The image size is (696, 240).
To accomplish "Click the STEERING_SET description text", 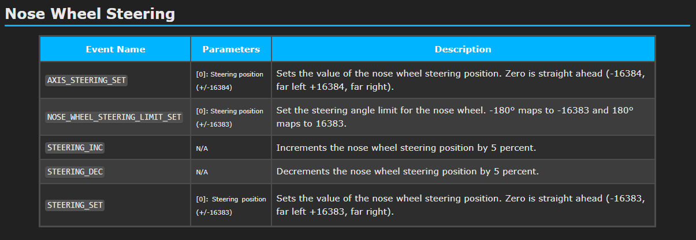I will [x=460, y=205].
